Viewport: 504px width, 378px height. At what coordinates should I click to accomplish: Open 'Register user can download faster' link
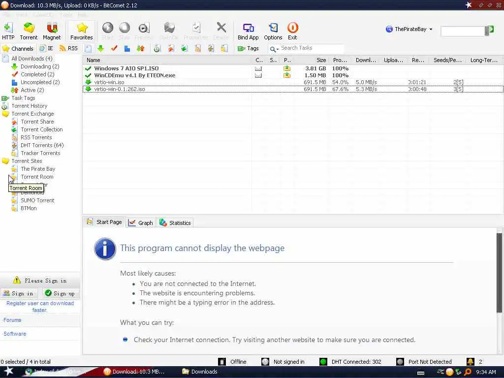40,307
